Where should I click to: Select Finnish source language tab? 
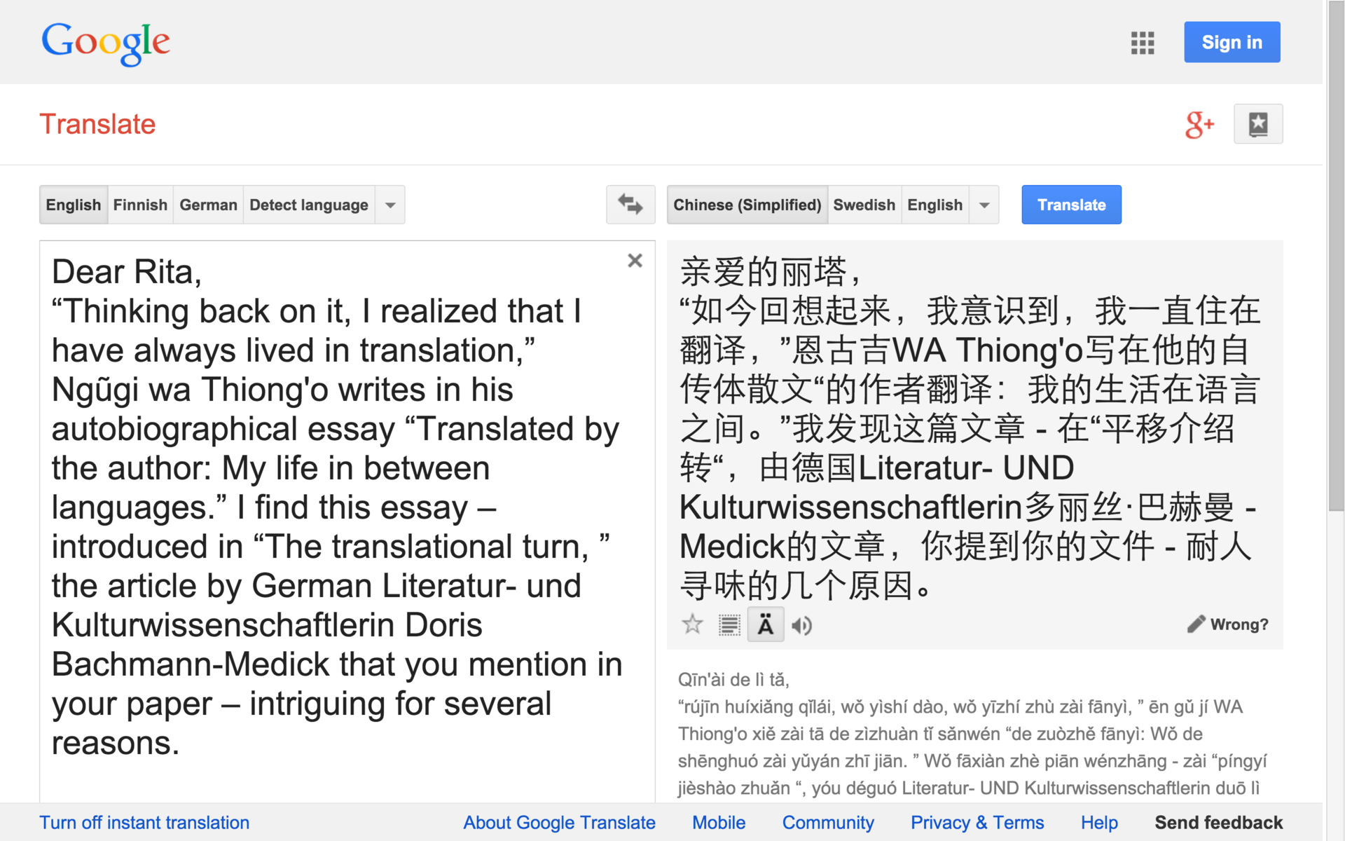pyautogui.click(x=140, y=205)
